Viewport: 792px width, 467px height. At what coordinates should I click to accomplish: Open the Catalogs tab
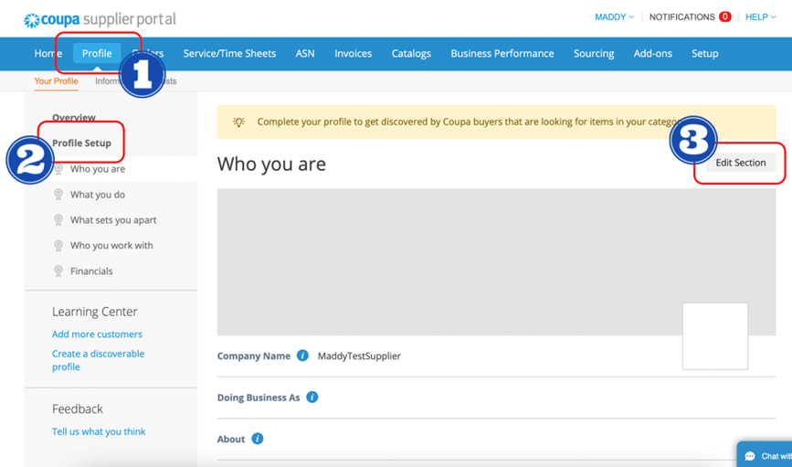(411, 53)
